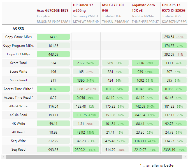The height and width of the screenshot is (168, 188).
Task: Click the 101.85 Copy Program value
Action: click(53, 46)
